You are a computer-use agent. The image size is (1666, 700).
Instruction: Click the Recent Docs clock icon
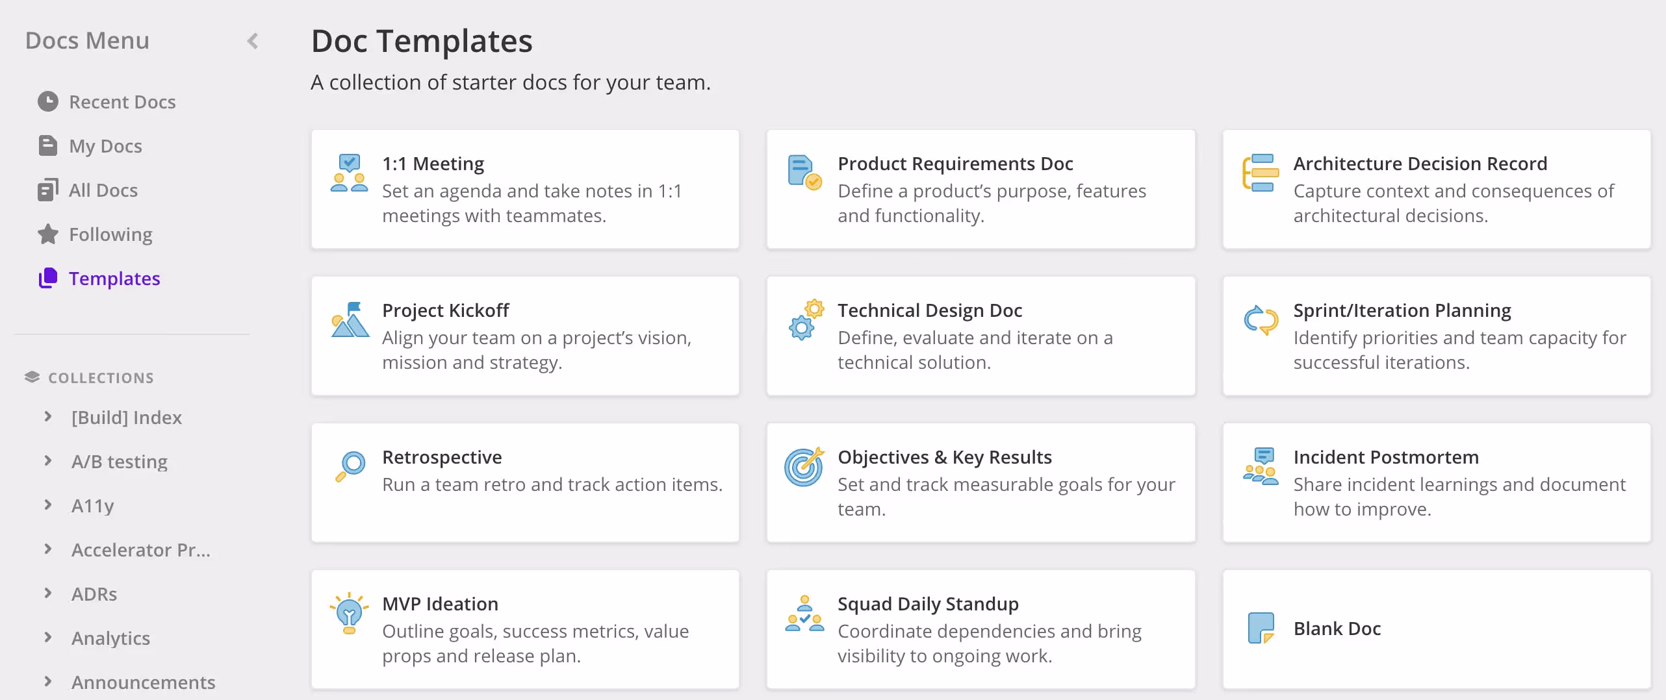(47, 101)
